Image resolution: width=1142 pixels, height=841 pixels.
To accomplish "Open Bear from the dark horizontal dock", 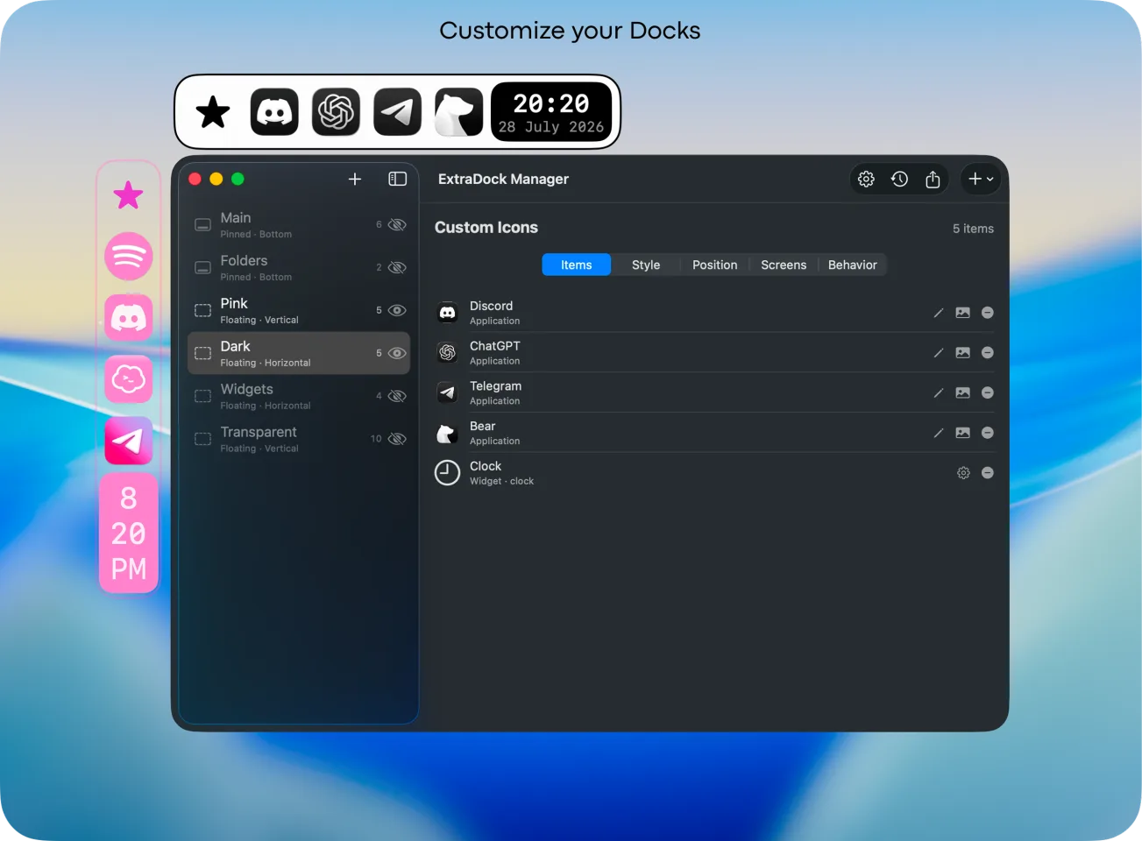I will point(458,112).
